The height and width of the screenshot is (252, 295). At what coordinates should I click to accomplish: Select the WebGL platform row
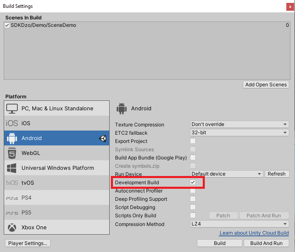(x=57, y=153)
